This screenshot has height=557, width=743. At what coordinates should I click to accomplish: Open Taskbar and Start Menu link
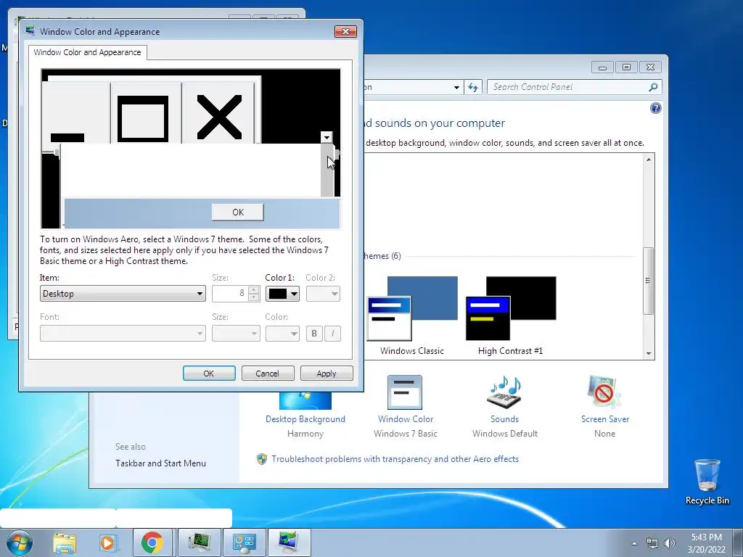(x=160, y=463)
